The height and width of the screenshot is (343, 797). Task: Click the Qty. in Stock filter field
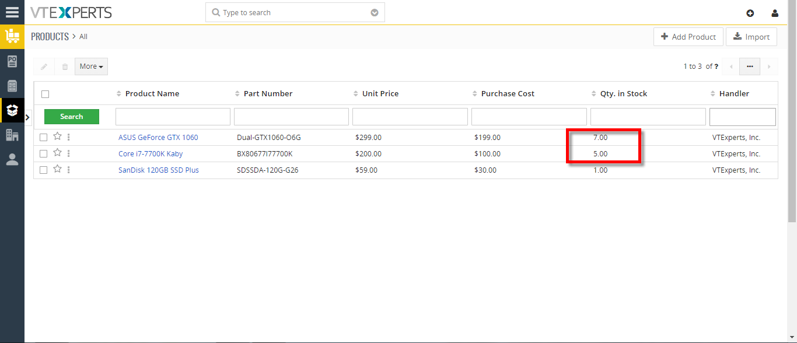(648, 117)
